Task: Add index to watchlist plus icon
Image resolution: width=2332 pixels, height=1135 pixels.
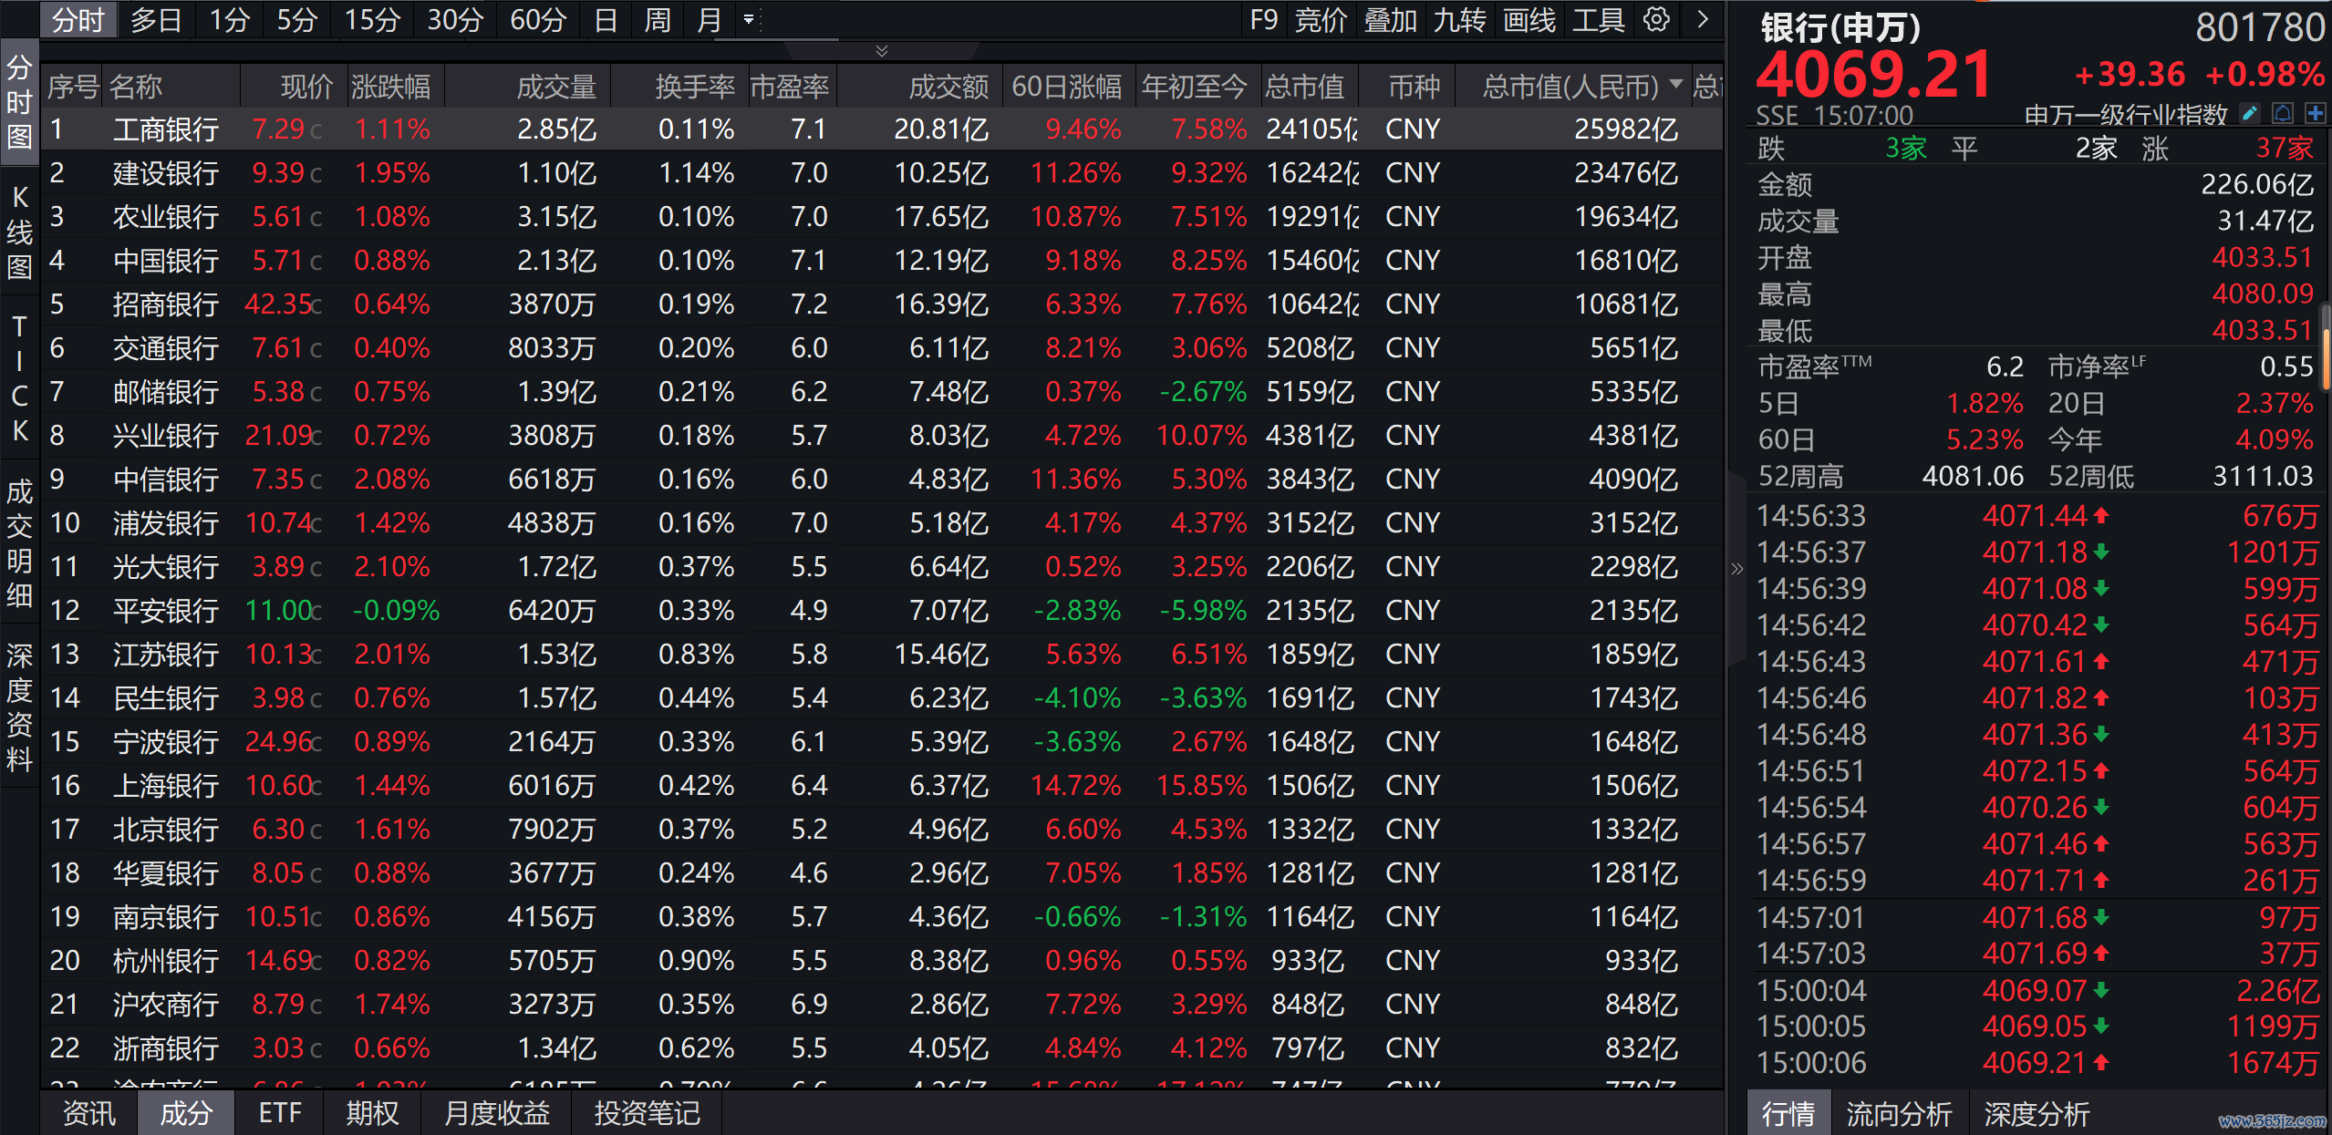Action: pos(2315,113)
